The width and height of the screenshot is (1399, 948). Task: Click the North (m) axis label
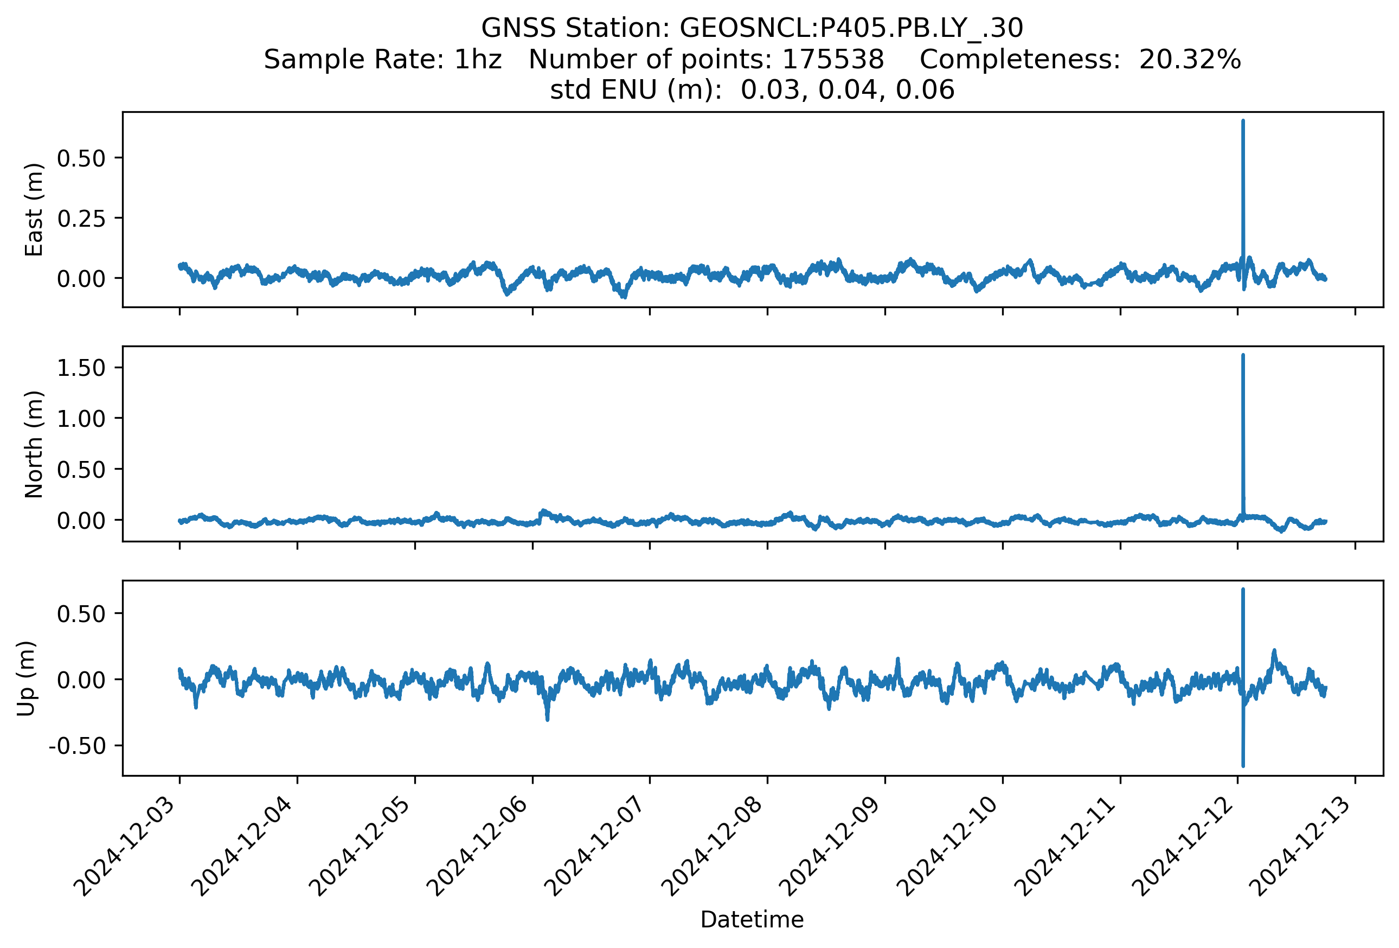(34, 444)
